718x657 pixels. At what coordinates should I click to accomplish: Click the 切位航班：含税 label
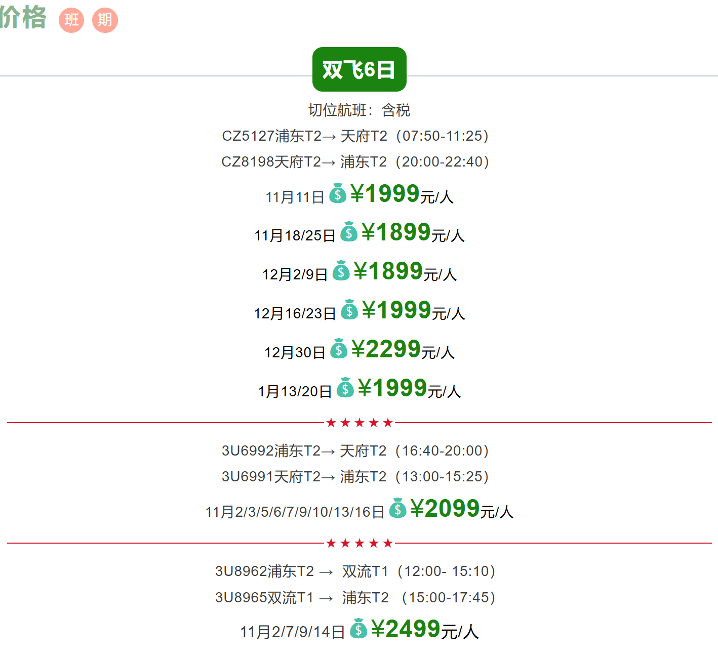tap(359, 110)
